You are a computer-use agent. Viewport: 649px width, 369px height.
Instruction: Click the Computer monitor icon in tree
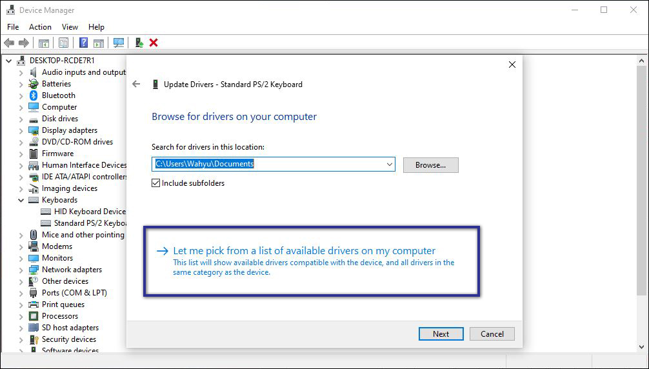pos(34,107)
